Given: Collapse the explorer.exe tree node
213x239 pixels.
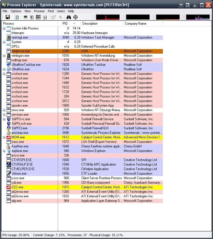Looking at the screenshot, I should 4,151.
